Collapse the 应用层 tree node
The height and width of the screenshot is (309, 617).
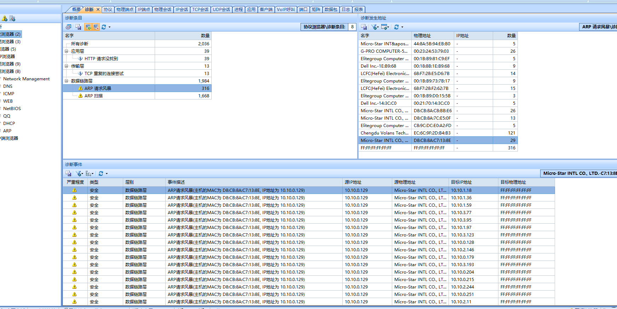click(66, 51)
